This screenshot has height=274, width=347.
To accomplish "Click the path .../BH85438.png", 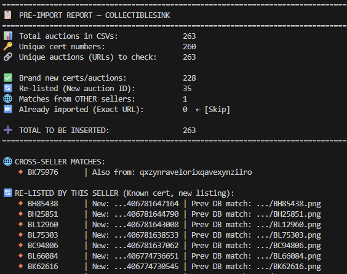I will point(289,204).
